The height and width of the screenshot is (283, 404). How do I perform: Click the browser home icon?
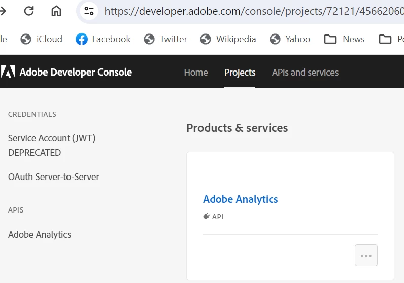point(56,11)
